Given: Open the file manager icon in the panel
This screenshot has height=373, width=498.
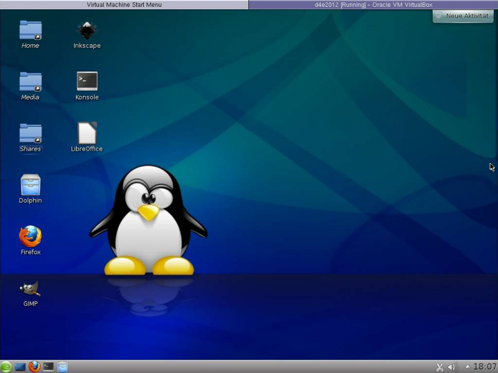Looking at the screenshot, I should [x=63, y=367].
